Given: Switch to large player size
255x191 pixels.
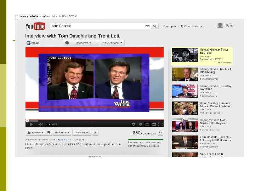Looking at the screenshot, I should pos(154,125).
